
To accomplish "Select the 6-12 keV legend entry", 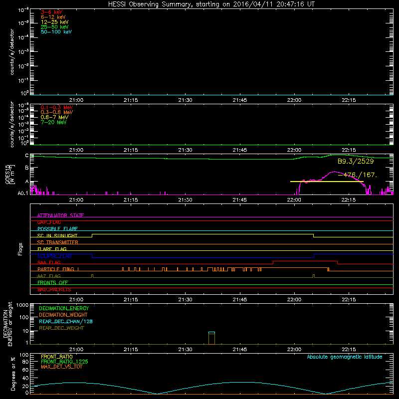I will click(53, 17).
